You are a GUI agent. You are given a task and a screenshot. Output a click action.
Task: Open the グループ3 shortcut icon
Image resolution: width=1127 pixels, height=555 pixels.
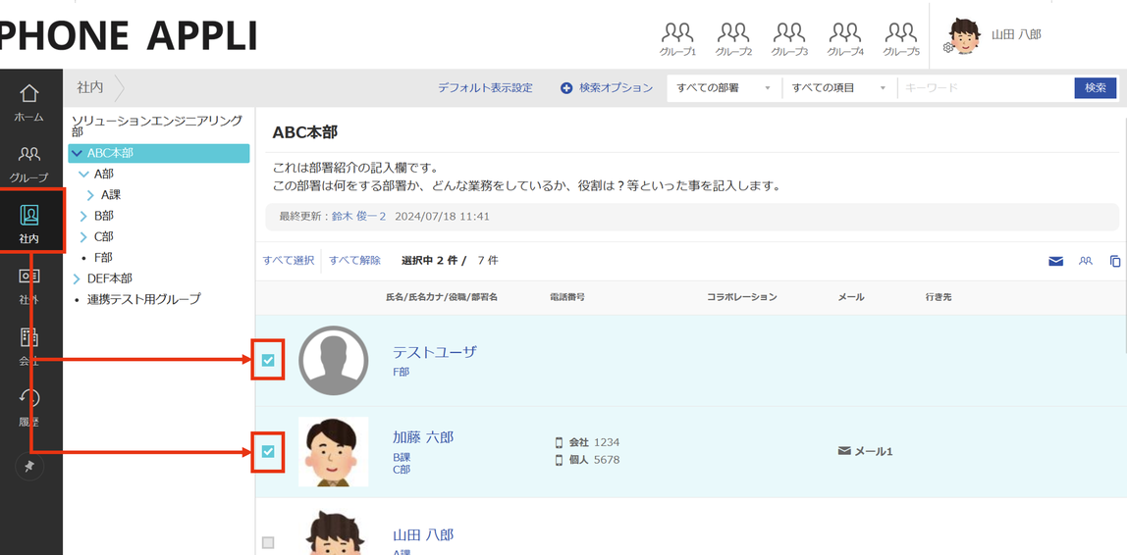point(789,39)
